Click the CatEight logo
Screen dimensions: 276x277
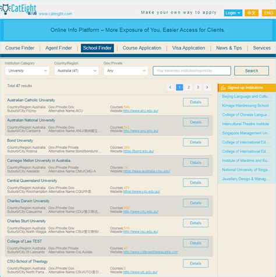(x=18, y=9)
